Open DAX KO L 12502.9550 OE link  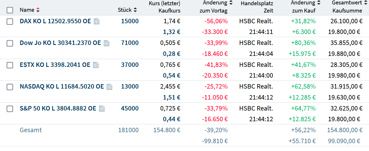(55, 21)
